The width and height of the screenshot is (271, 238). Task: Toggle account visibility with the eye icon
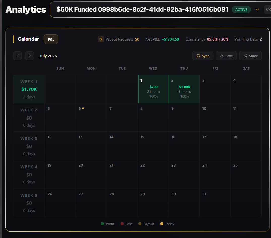click(x=268, y=9)
